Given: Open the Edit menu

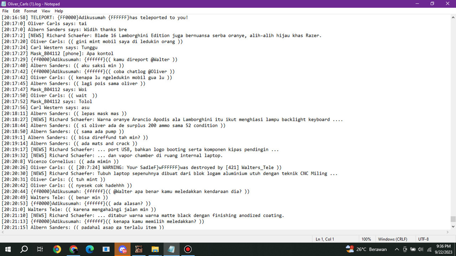Looking at the screenshot, I should tap(16, 11).
